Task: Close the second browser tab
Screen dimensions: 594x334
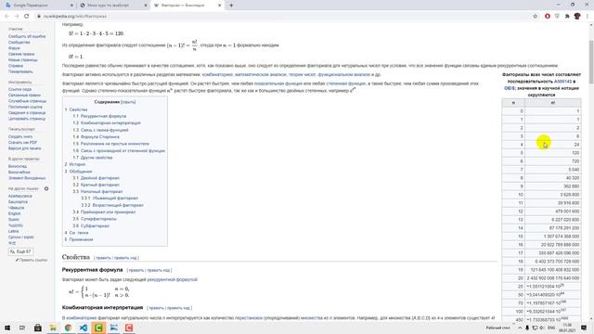Action: [146, 6]
